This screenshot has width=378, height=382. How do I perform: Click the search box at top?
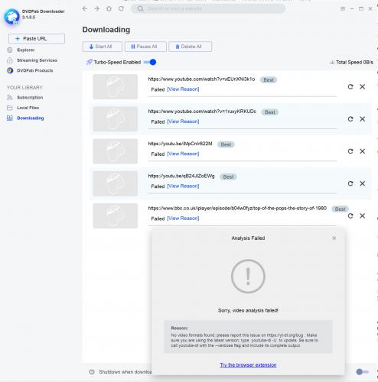pos(208,8)
